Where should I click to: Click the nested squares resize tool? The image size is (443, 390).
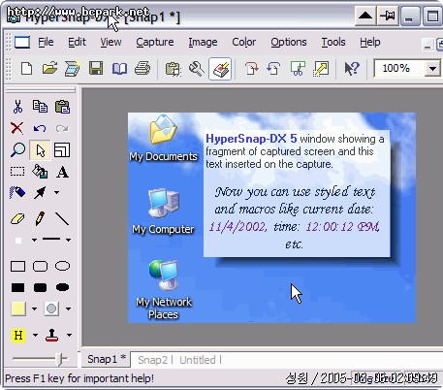tap(62, 150)
